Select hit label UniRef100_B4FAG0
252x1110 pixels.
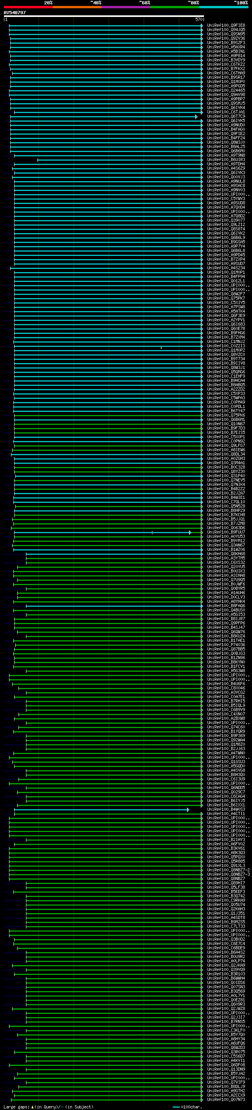(x=226, y=129)
